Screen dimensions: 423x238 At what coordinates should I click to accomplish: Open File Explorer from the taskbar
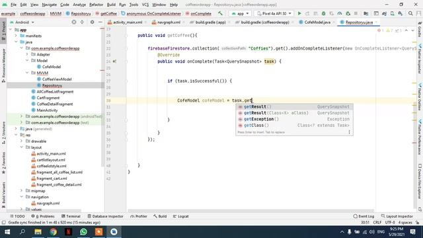tap(38, 232)
